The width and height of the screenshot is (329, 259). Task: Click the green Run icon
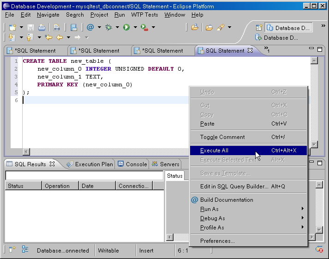point(126,28)
